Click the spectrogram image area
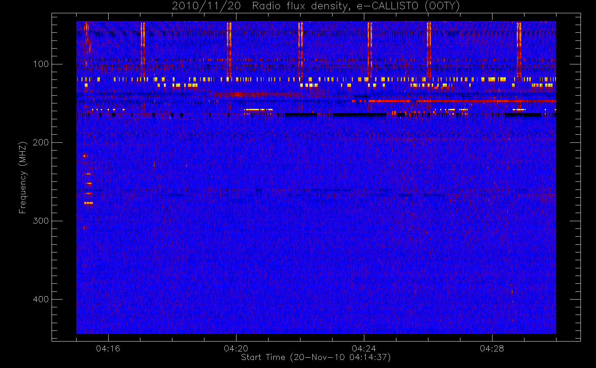 coord(316,177)
